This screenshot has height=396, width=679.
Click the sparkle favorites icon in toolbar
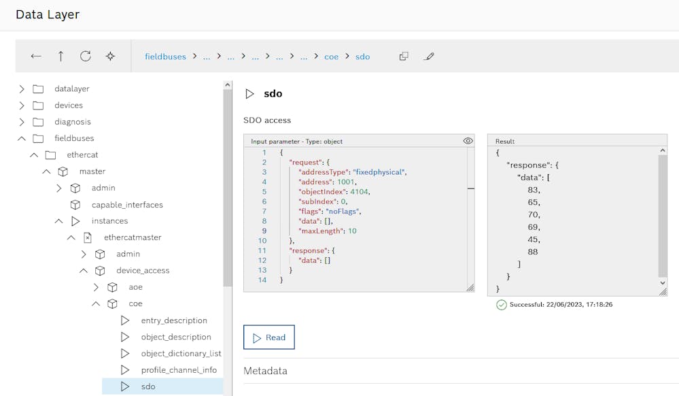coord(110,56)
